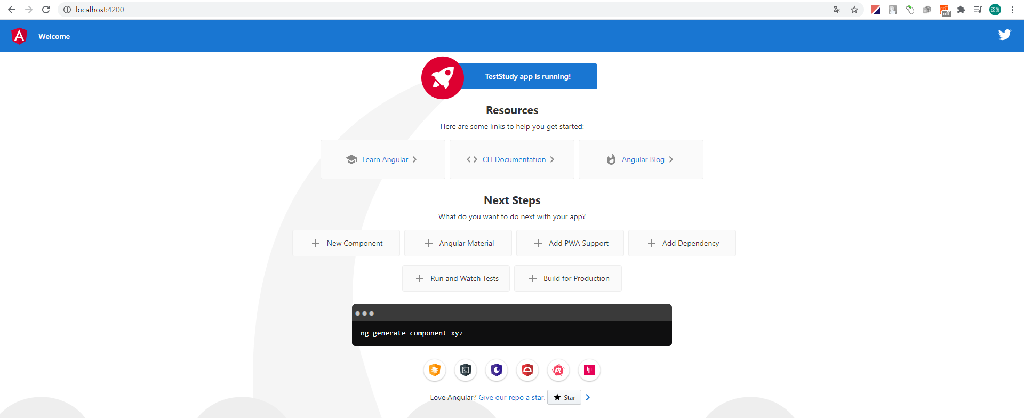Click the code brackets icon
Image resolution: width=1024 pixels, height=418 pixels.
472,159
